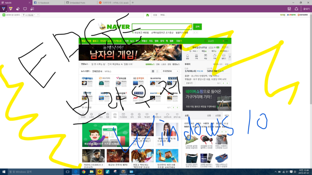This screenshot has height=175, width=312.
Task: Open TV캐스트 in the green navigation bar
Action: click(x=117, y=41)
